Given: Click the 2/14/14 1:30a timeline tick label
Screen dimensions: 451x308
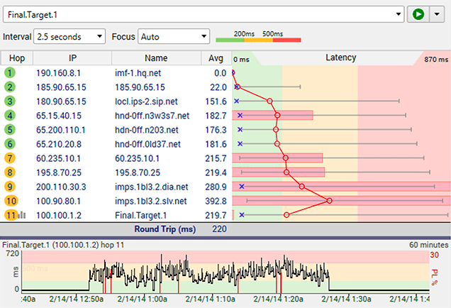Looking at the screenshot, I should 346,299.
